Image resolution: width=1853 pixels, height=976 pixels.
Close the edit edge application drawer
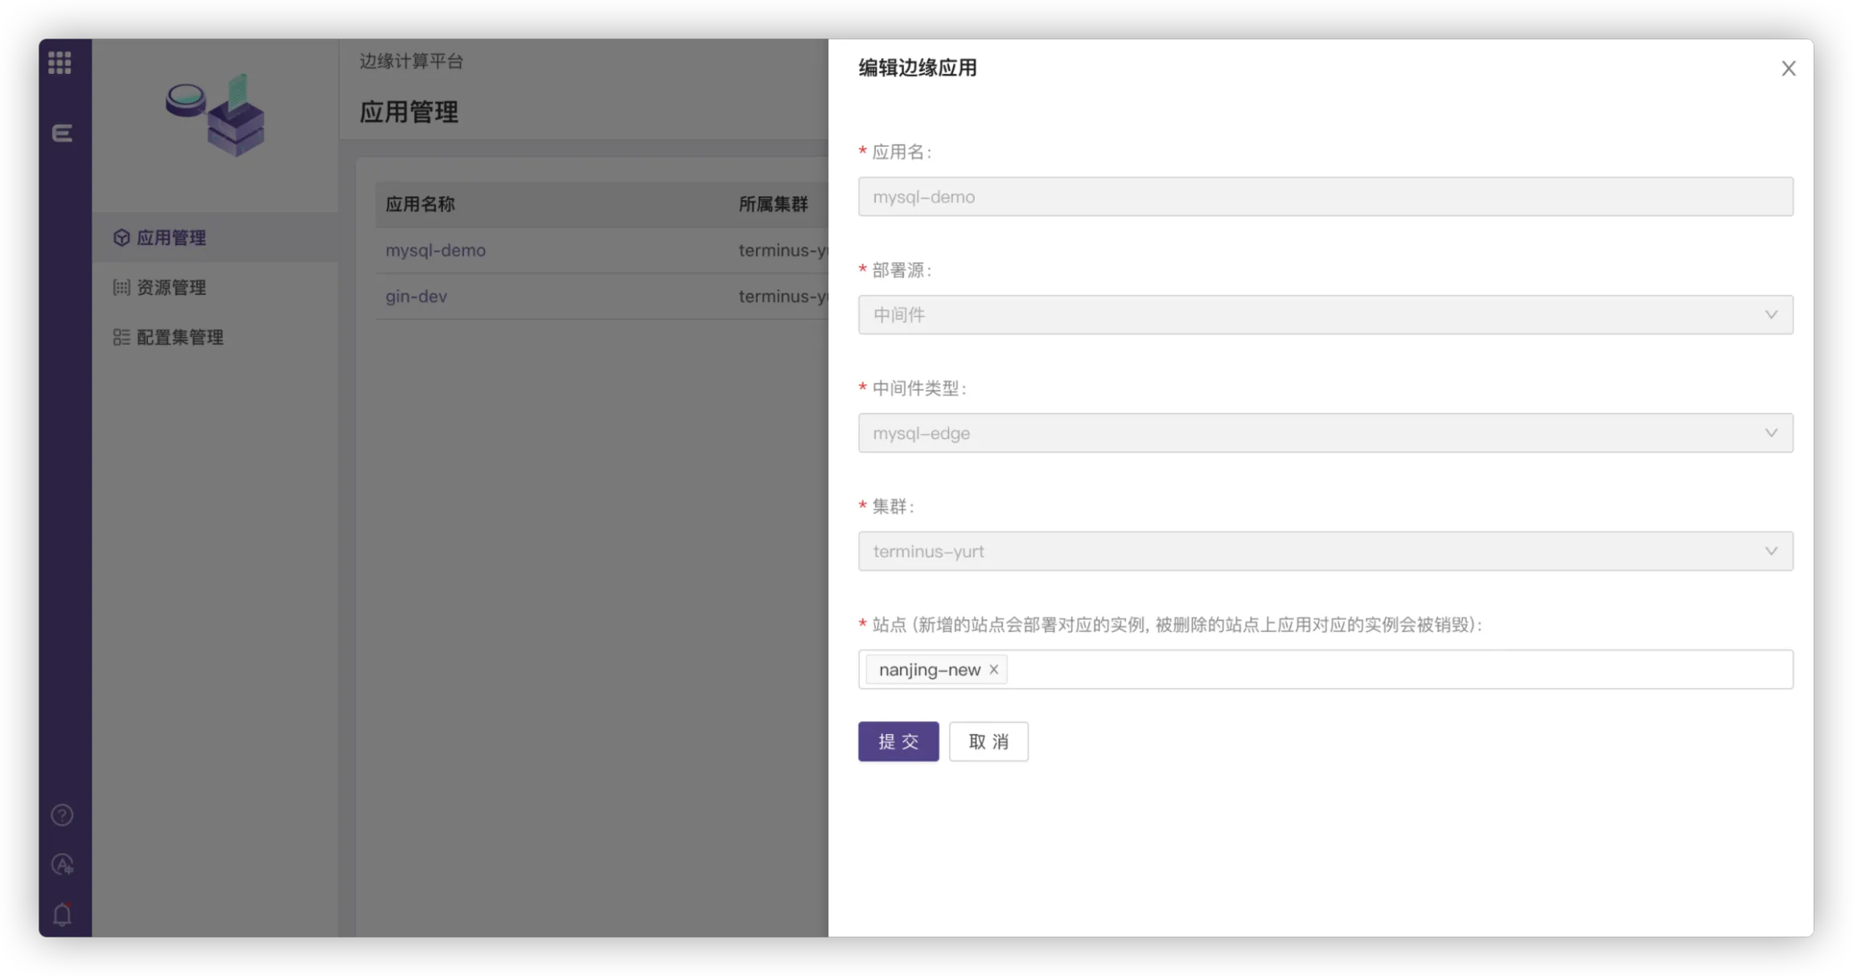coord(1788,68)
